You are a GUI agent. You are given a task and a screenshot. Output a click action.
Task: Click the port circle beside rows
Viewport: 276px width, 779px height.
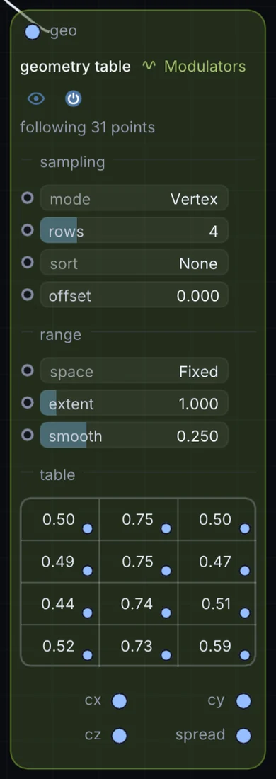click(x=28, y=231)
